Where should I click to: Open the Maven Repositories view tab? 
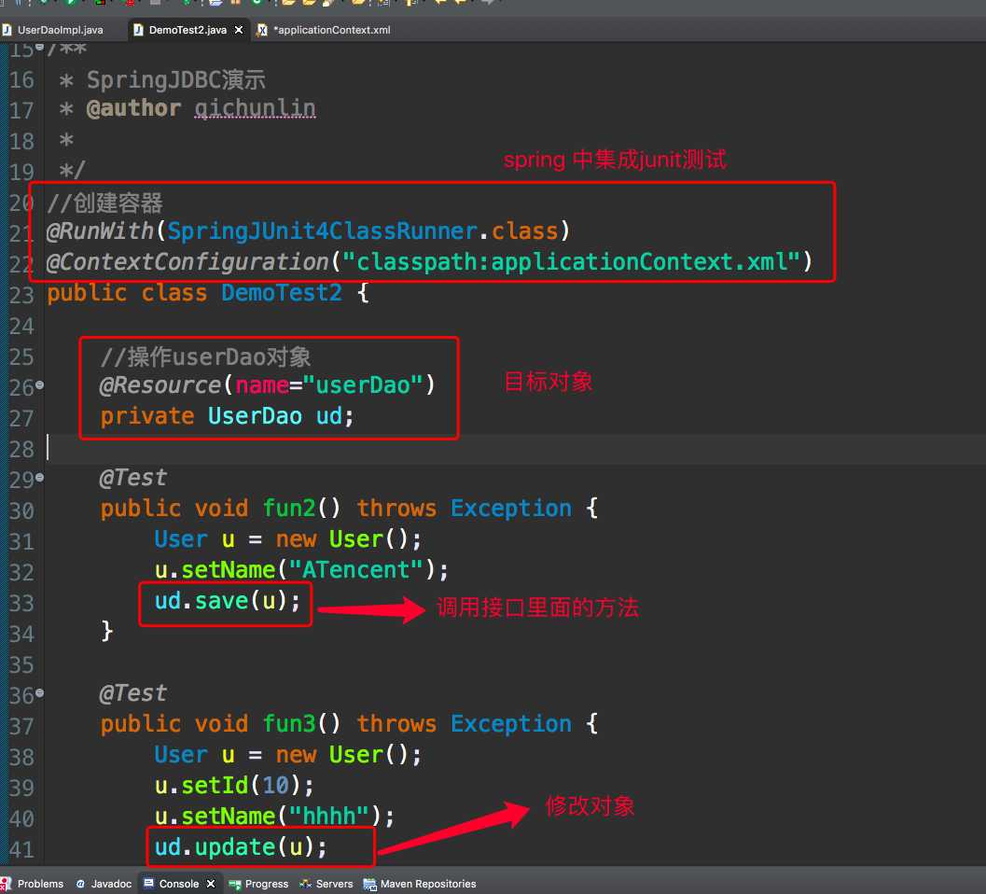tap(420, 884)
